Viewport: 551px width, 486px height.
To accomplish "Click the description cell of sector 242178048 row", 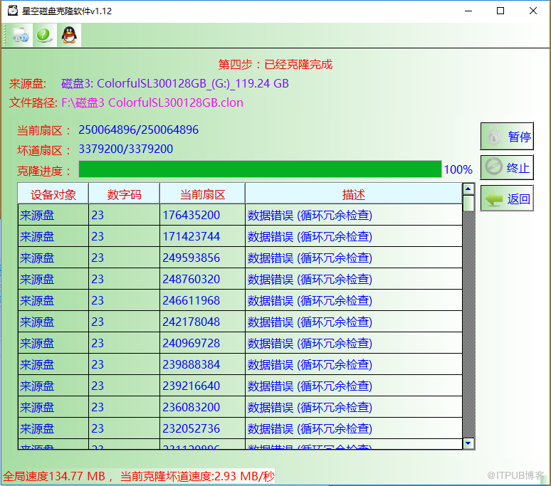I will coord(310,322).
